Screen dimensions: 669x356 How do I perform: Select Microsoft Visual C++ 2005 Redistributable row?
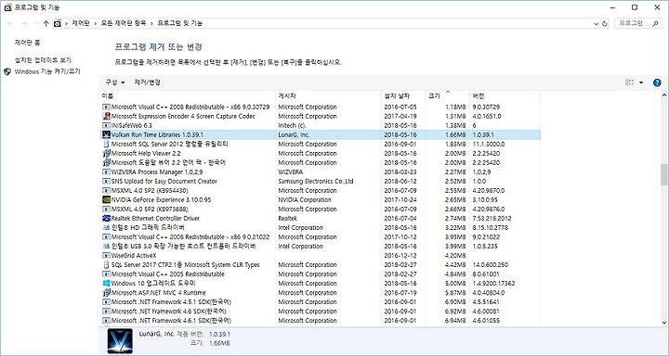tap(321, 274)
